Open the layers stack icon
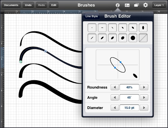The image size is (168, 128). click(137, 5)
